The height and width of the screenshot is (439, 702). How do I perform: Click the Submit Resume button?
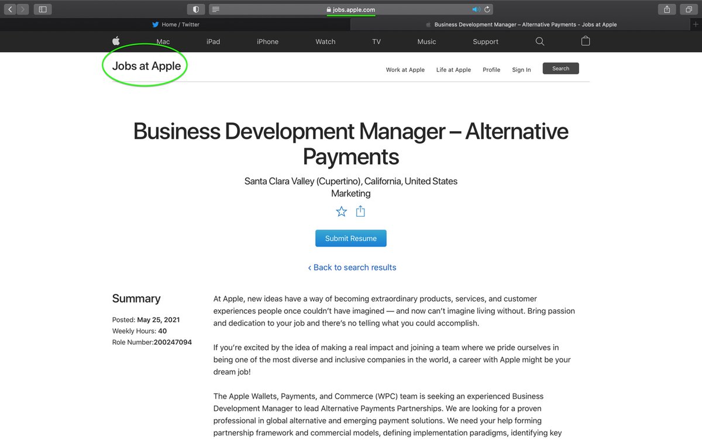click(x=351, y=238)
